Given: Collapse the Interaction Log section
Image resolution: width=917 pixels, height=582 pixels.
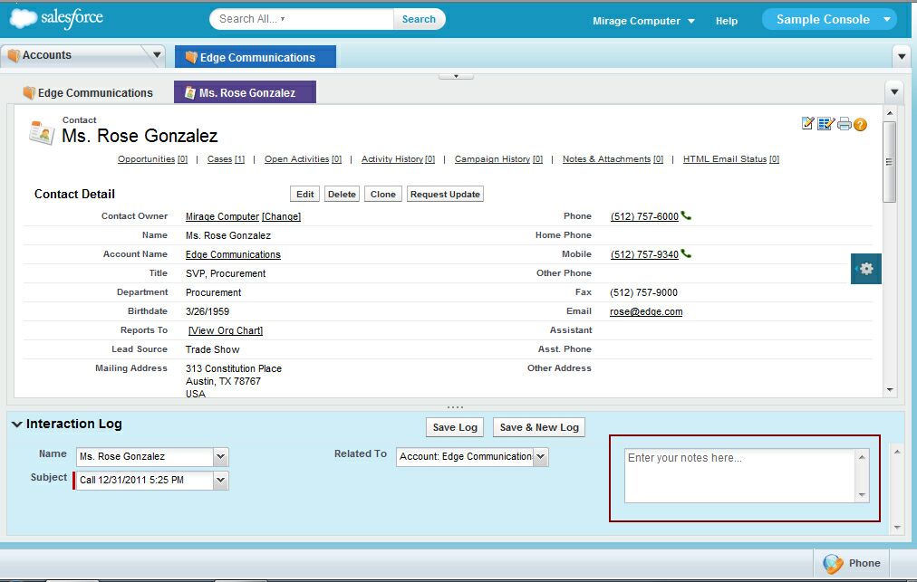Looking at the screenshot, I should 17,425.
